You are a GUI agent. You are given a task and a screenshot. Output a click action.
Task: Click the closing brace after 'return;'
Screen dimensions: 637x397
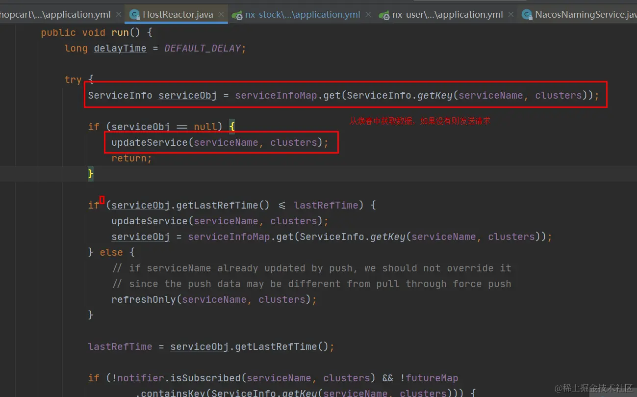pos(91,174)
